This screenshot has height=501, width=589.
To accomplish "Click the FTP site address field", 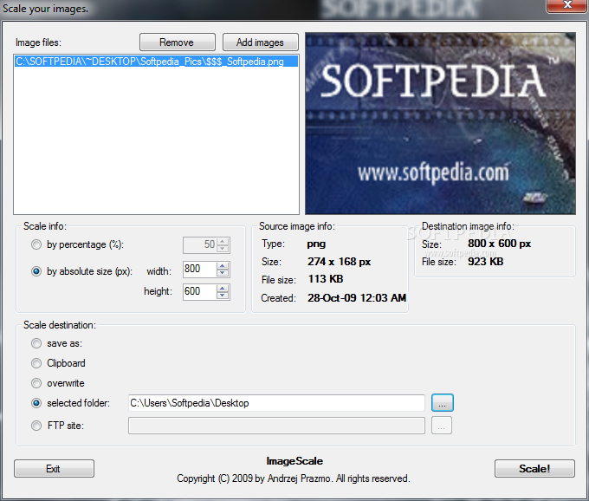I will (276, 426).
